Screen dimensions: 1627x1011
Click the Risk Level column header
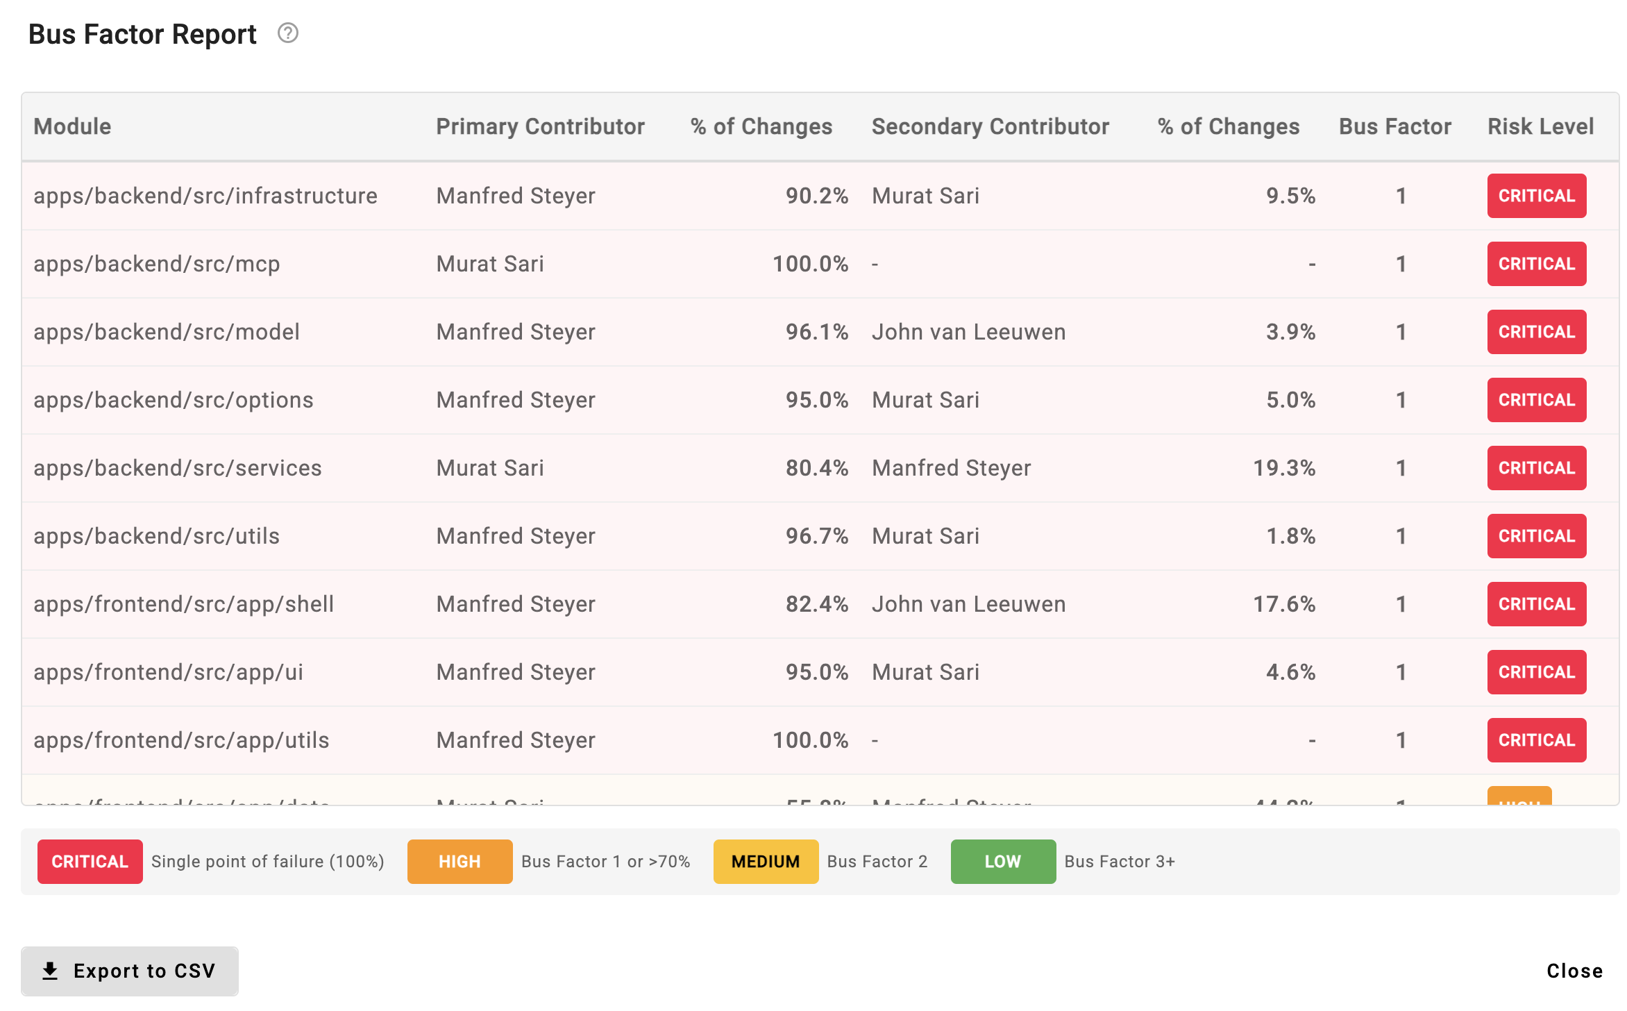[x=1540, y=126]
